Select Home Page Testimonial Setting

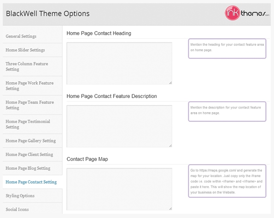28,124
